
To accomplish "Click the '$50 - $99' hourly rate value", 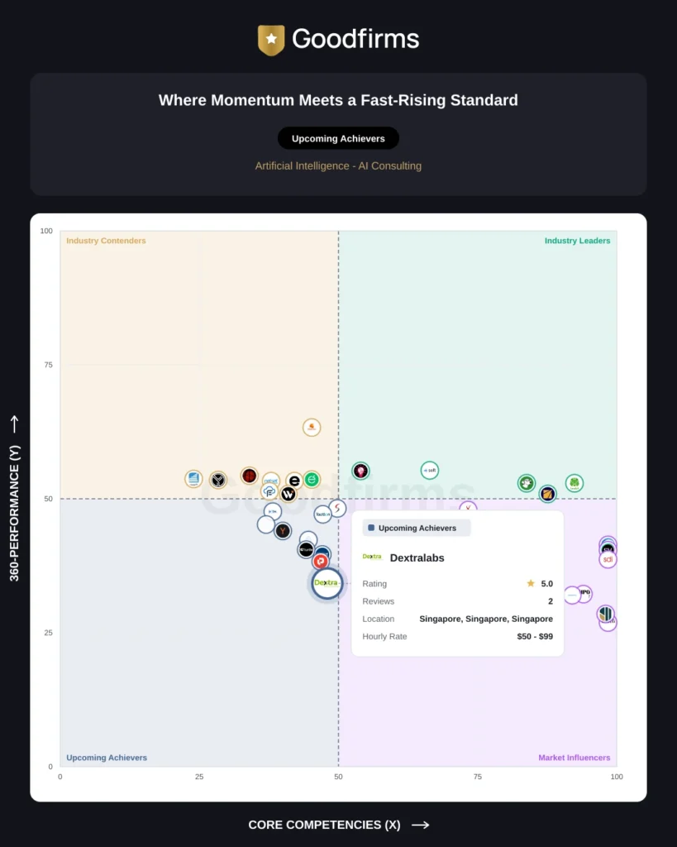I will point(535,636).
